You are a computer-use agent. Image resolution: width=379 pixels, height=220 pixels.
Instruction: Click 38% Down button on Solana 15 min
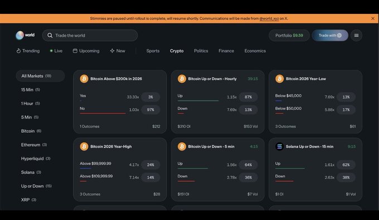click(346, 177)
